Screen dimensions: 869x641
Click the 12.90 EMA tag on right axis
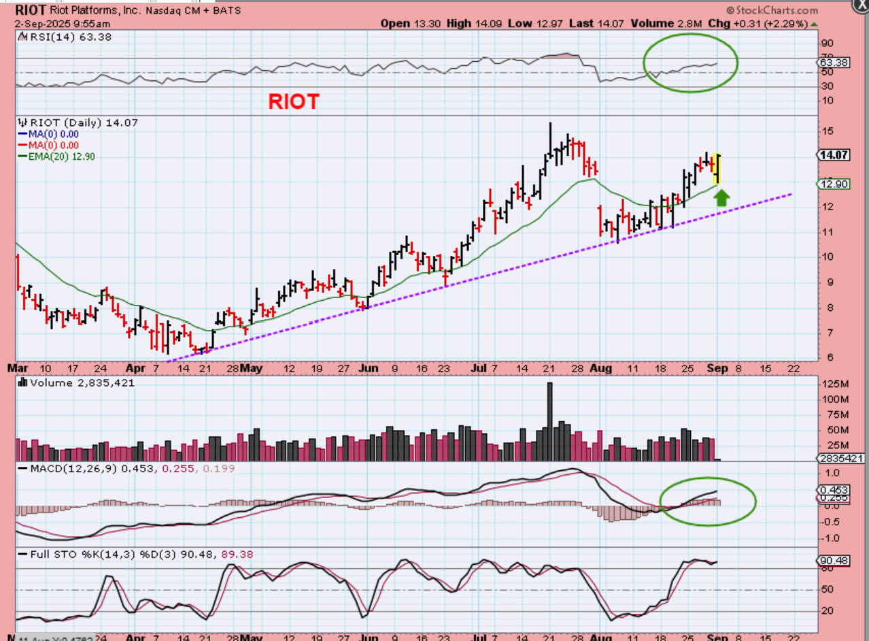(832, 184)
